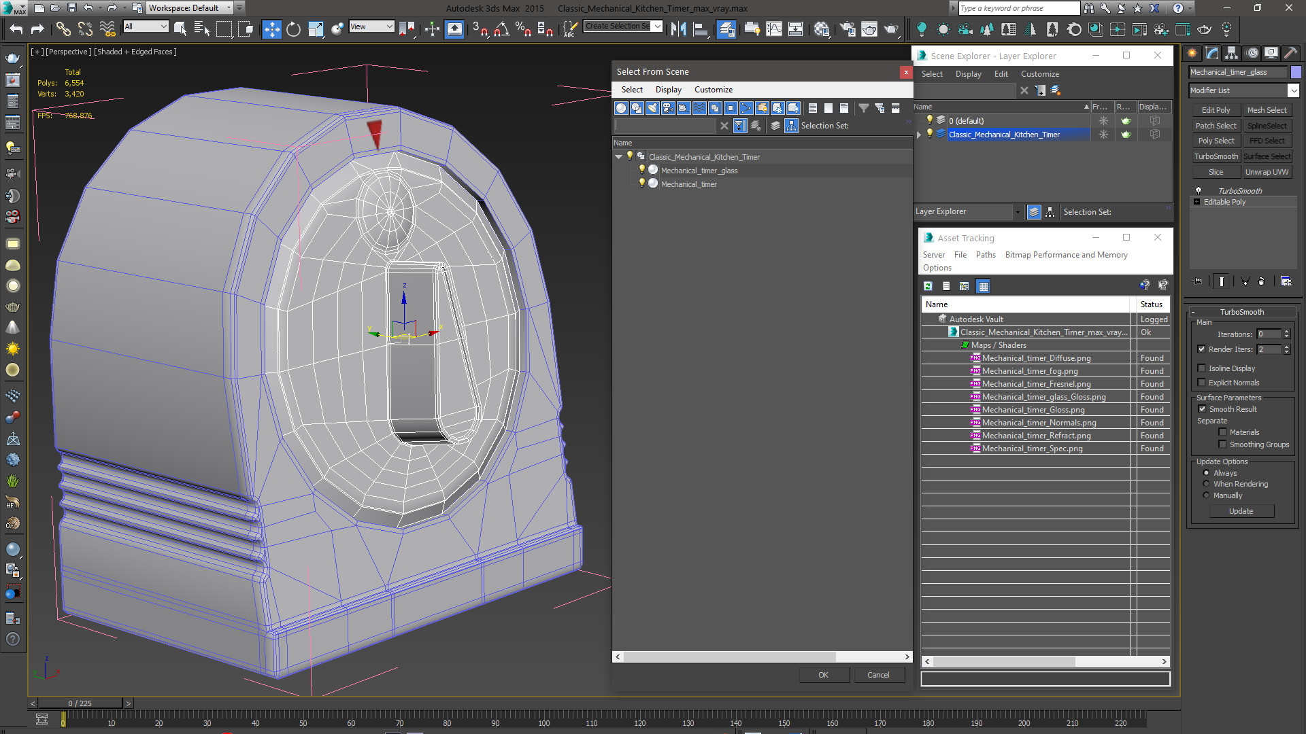This screenshot has height=734, width=1306.
Task: Select the When Rendering radio button
Action: coord(1206,484)
